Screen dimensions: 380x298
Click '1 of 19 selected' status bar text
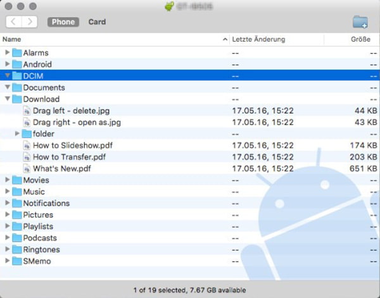pos(159,290)
